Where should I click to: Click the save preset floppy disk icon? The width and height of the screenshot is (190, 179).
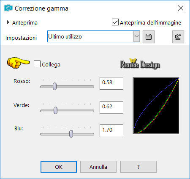[x=149, y=37]
